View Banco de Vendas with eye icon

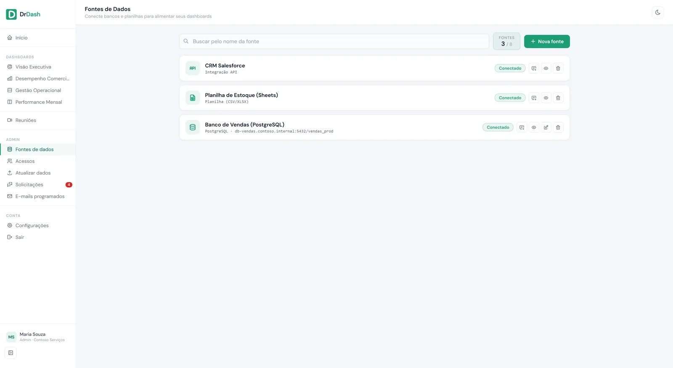pyautogui.click(x=534, y=127)
